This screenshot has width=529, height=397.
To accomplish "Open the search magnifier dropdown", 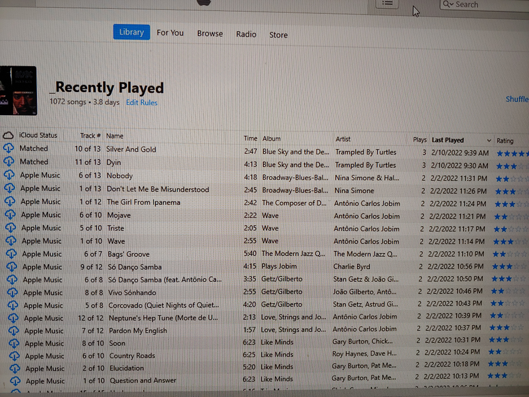I will [x=448, y=4].
